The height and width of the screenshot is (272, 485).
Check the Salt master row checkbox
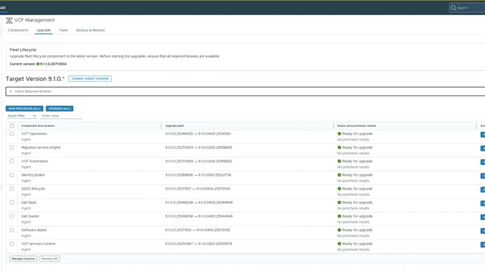coord(12,216)
